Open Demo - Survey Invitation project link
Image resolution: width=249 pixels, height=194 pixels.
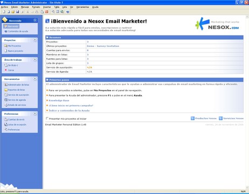tap(103, 46)
